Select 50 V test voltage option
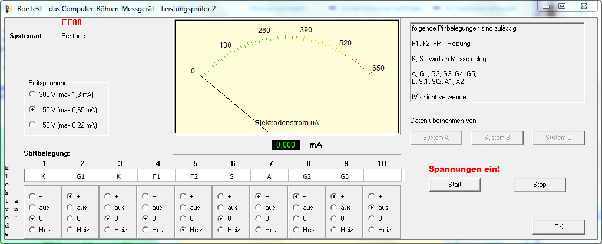The width and height of the screenshot is (602, 244). click(x=32, y=125)
